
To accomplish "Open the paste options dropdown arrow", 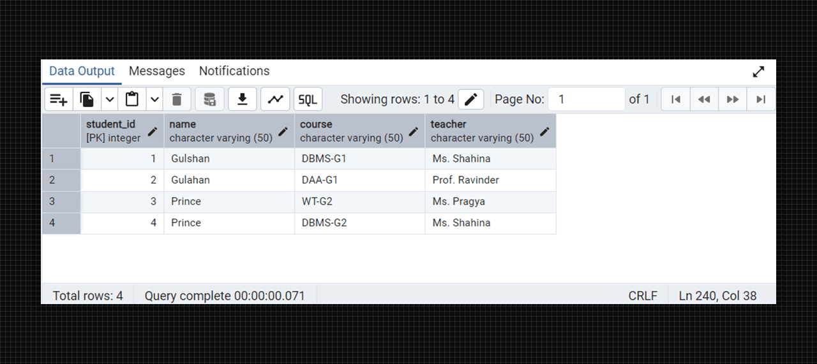I will pos(154,99).
